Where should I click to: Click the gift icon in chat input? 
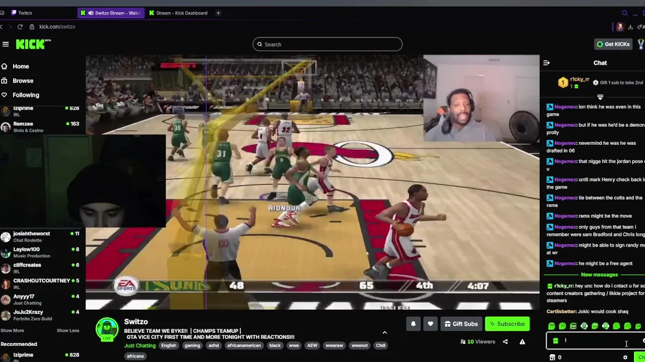pos(555,341)
